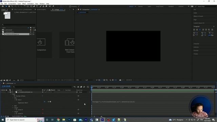
Task: Toggle stopwatch for title 0 property
Action: 17,100
